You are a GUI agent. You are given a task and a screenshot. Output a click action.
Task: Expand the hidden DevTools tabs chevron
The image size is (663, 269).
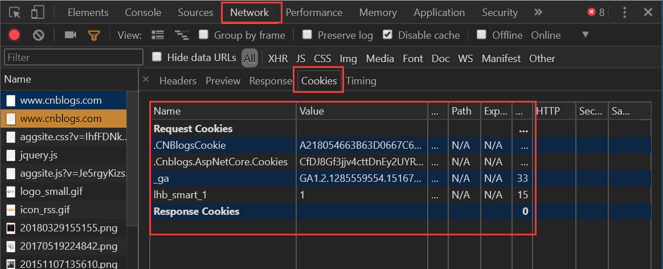coord(538,13)
